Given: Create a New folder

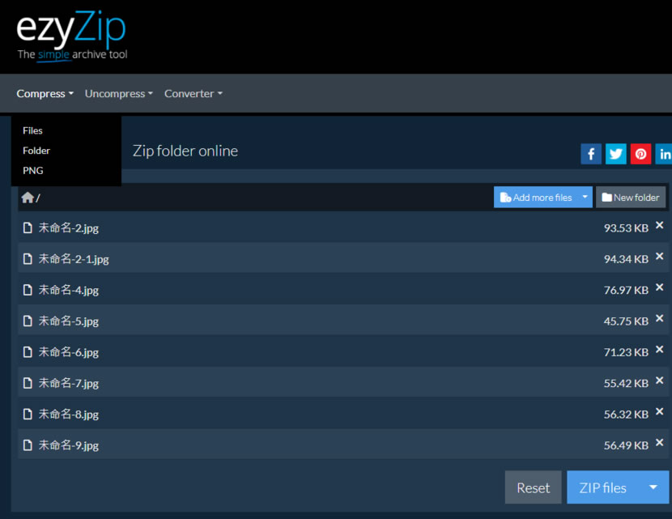Looking at the screenshot, I should (x=631, y=198).
